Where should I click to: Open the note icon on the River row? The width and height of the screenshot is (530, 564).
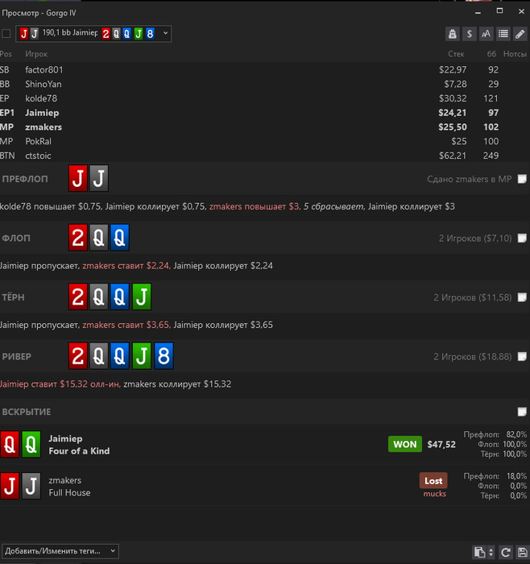pos(522,356)
